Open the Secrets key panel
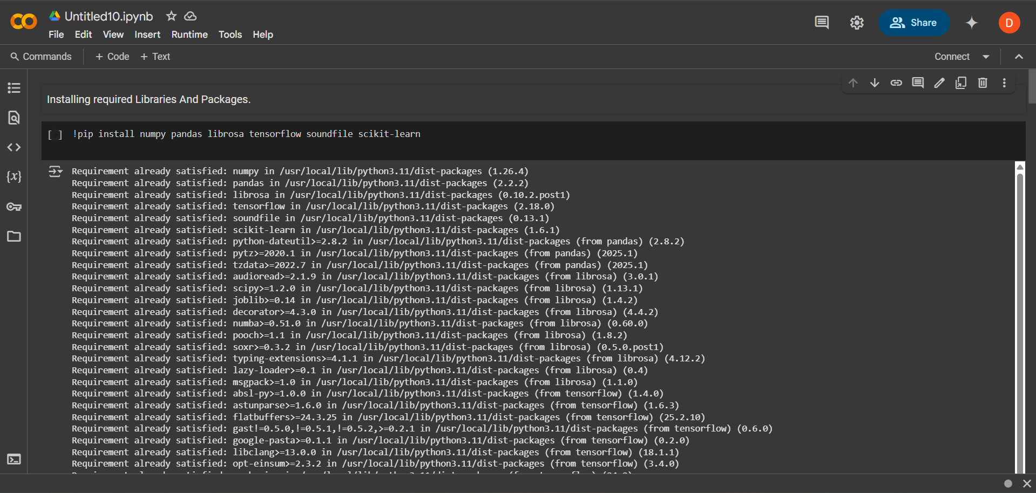 pos(14,207)
